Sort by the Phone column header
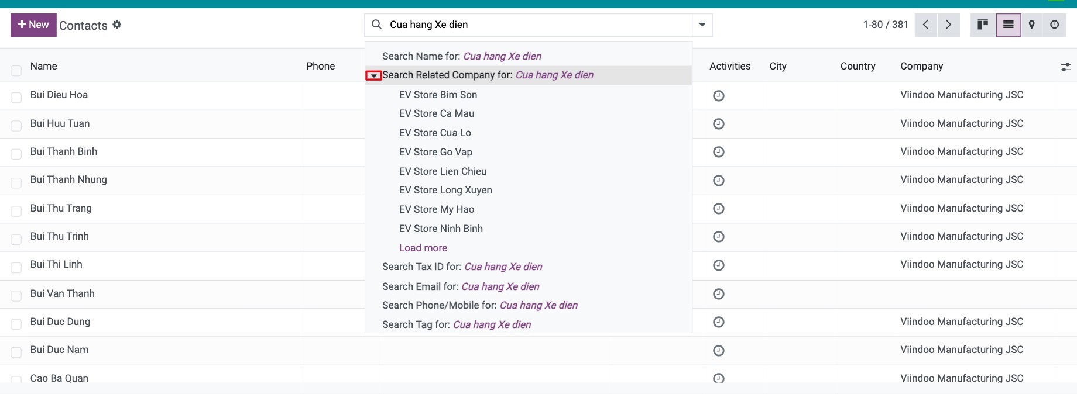The width and height of the screenshot is (1077, 394). pyautogui.click(x=321, y=66)
